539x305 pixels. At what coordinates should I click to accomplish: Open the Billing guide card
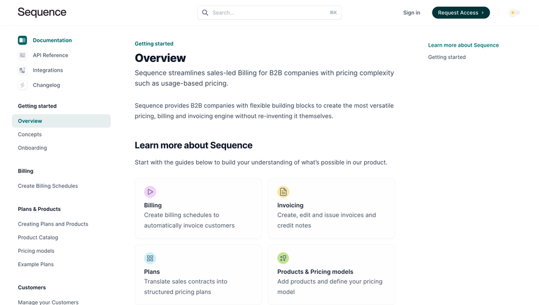198,208
